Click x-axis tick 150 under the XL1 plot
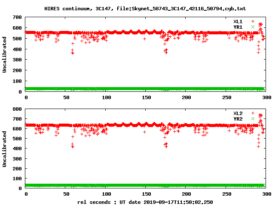Screen dimensions: 275x206 pos(147,97)
